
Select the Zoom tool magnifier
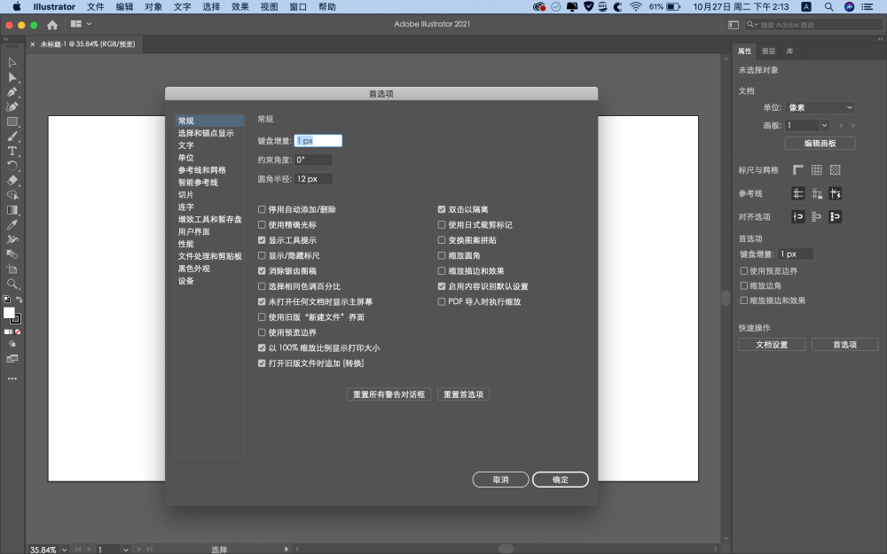pyautogui.click(x=12, y=285)
